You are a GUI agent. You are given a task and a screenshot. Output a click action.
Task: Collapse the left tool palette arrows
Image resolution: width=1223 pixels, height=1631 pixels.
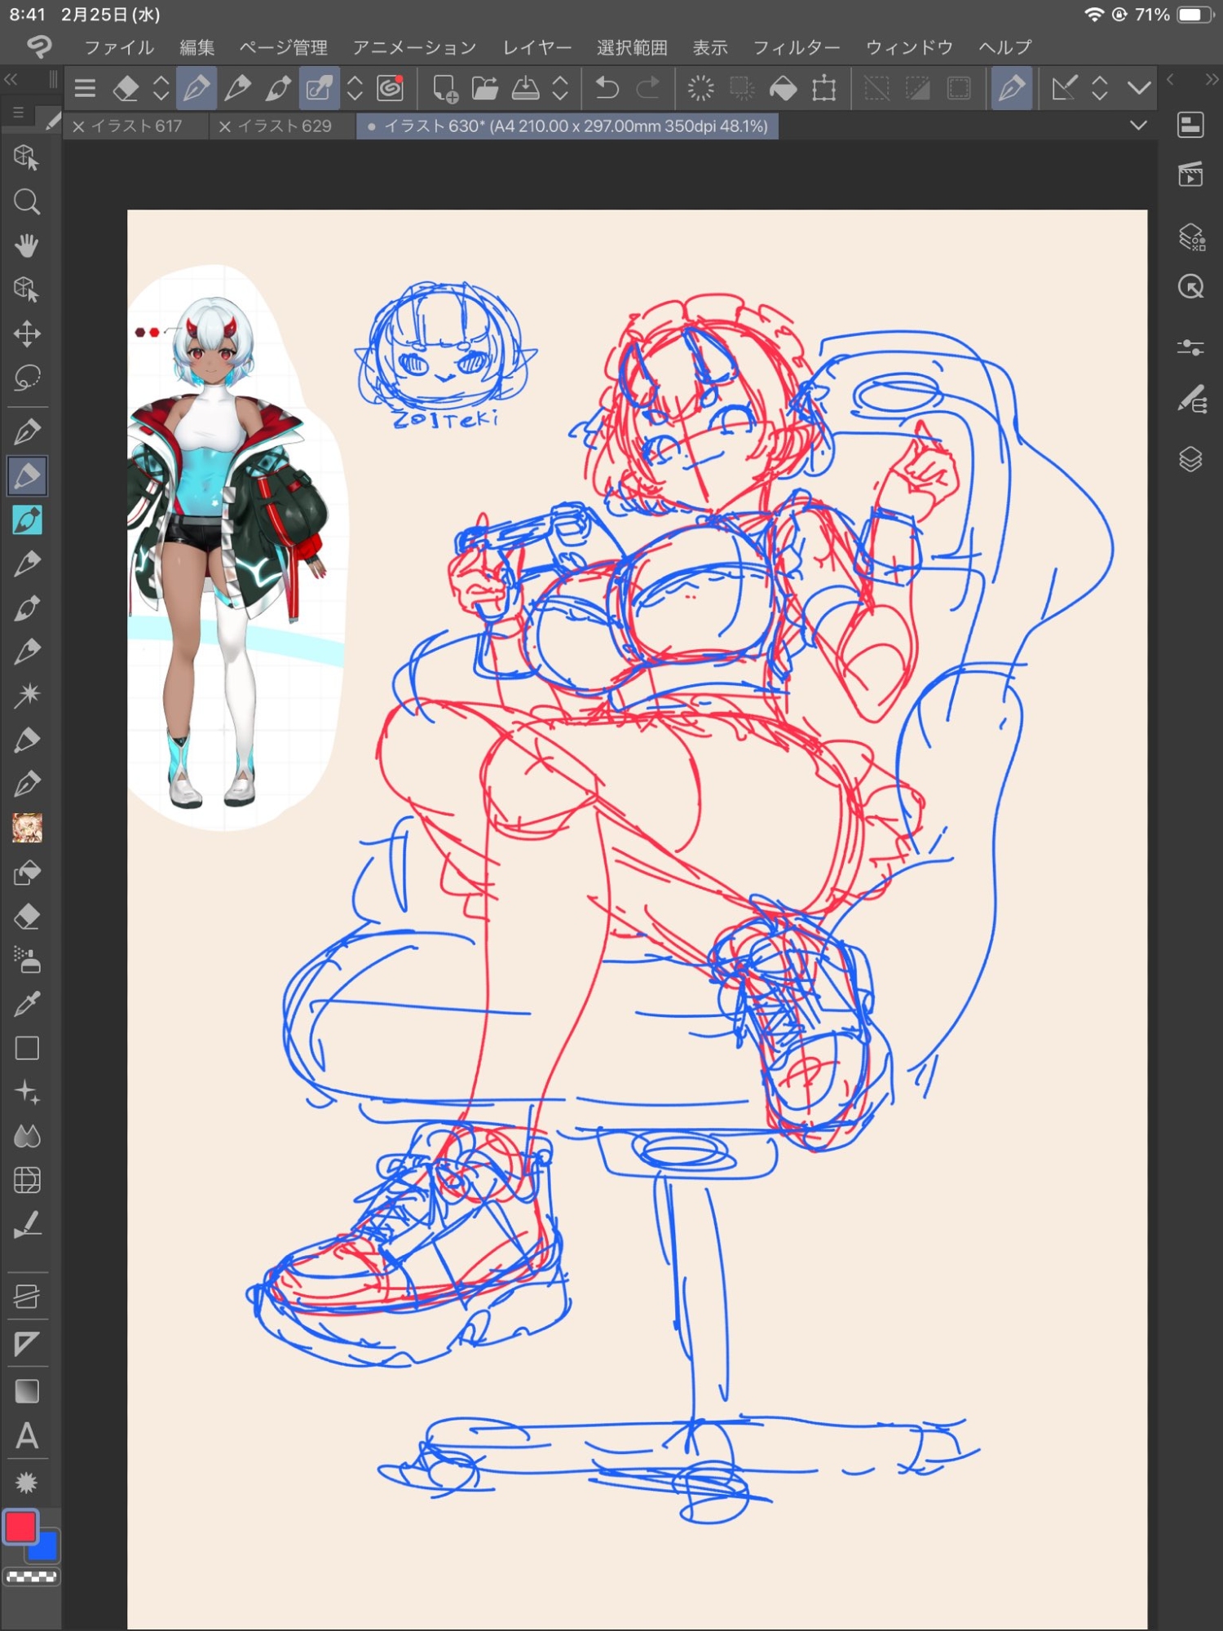click(x=11, y=79)
